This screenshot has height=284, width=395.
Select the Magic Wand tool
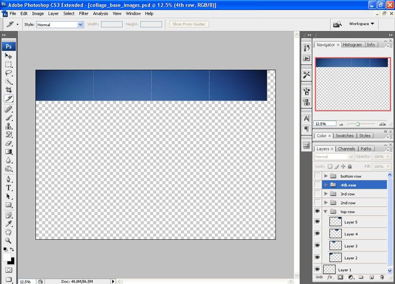click(x=8, y=82)
